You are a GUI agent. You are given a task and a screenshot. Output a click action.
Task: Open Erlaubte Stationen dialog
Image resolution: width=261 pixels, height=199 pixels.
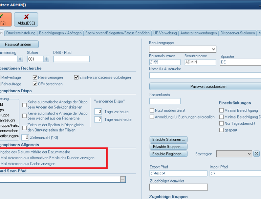[x=168, y=140]
